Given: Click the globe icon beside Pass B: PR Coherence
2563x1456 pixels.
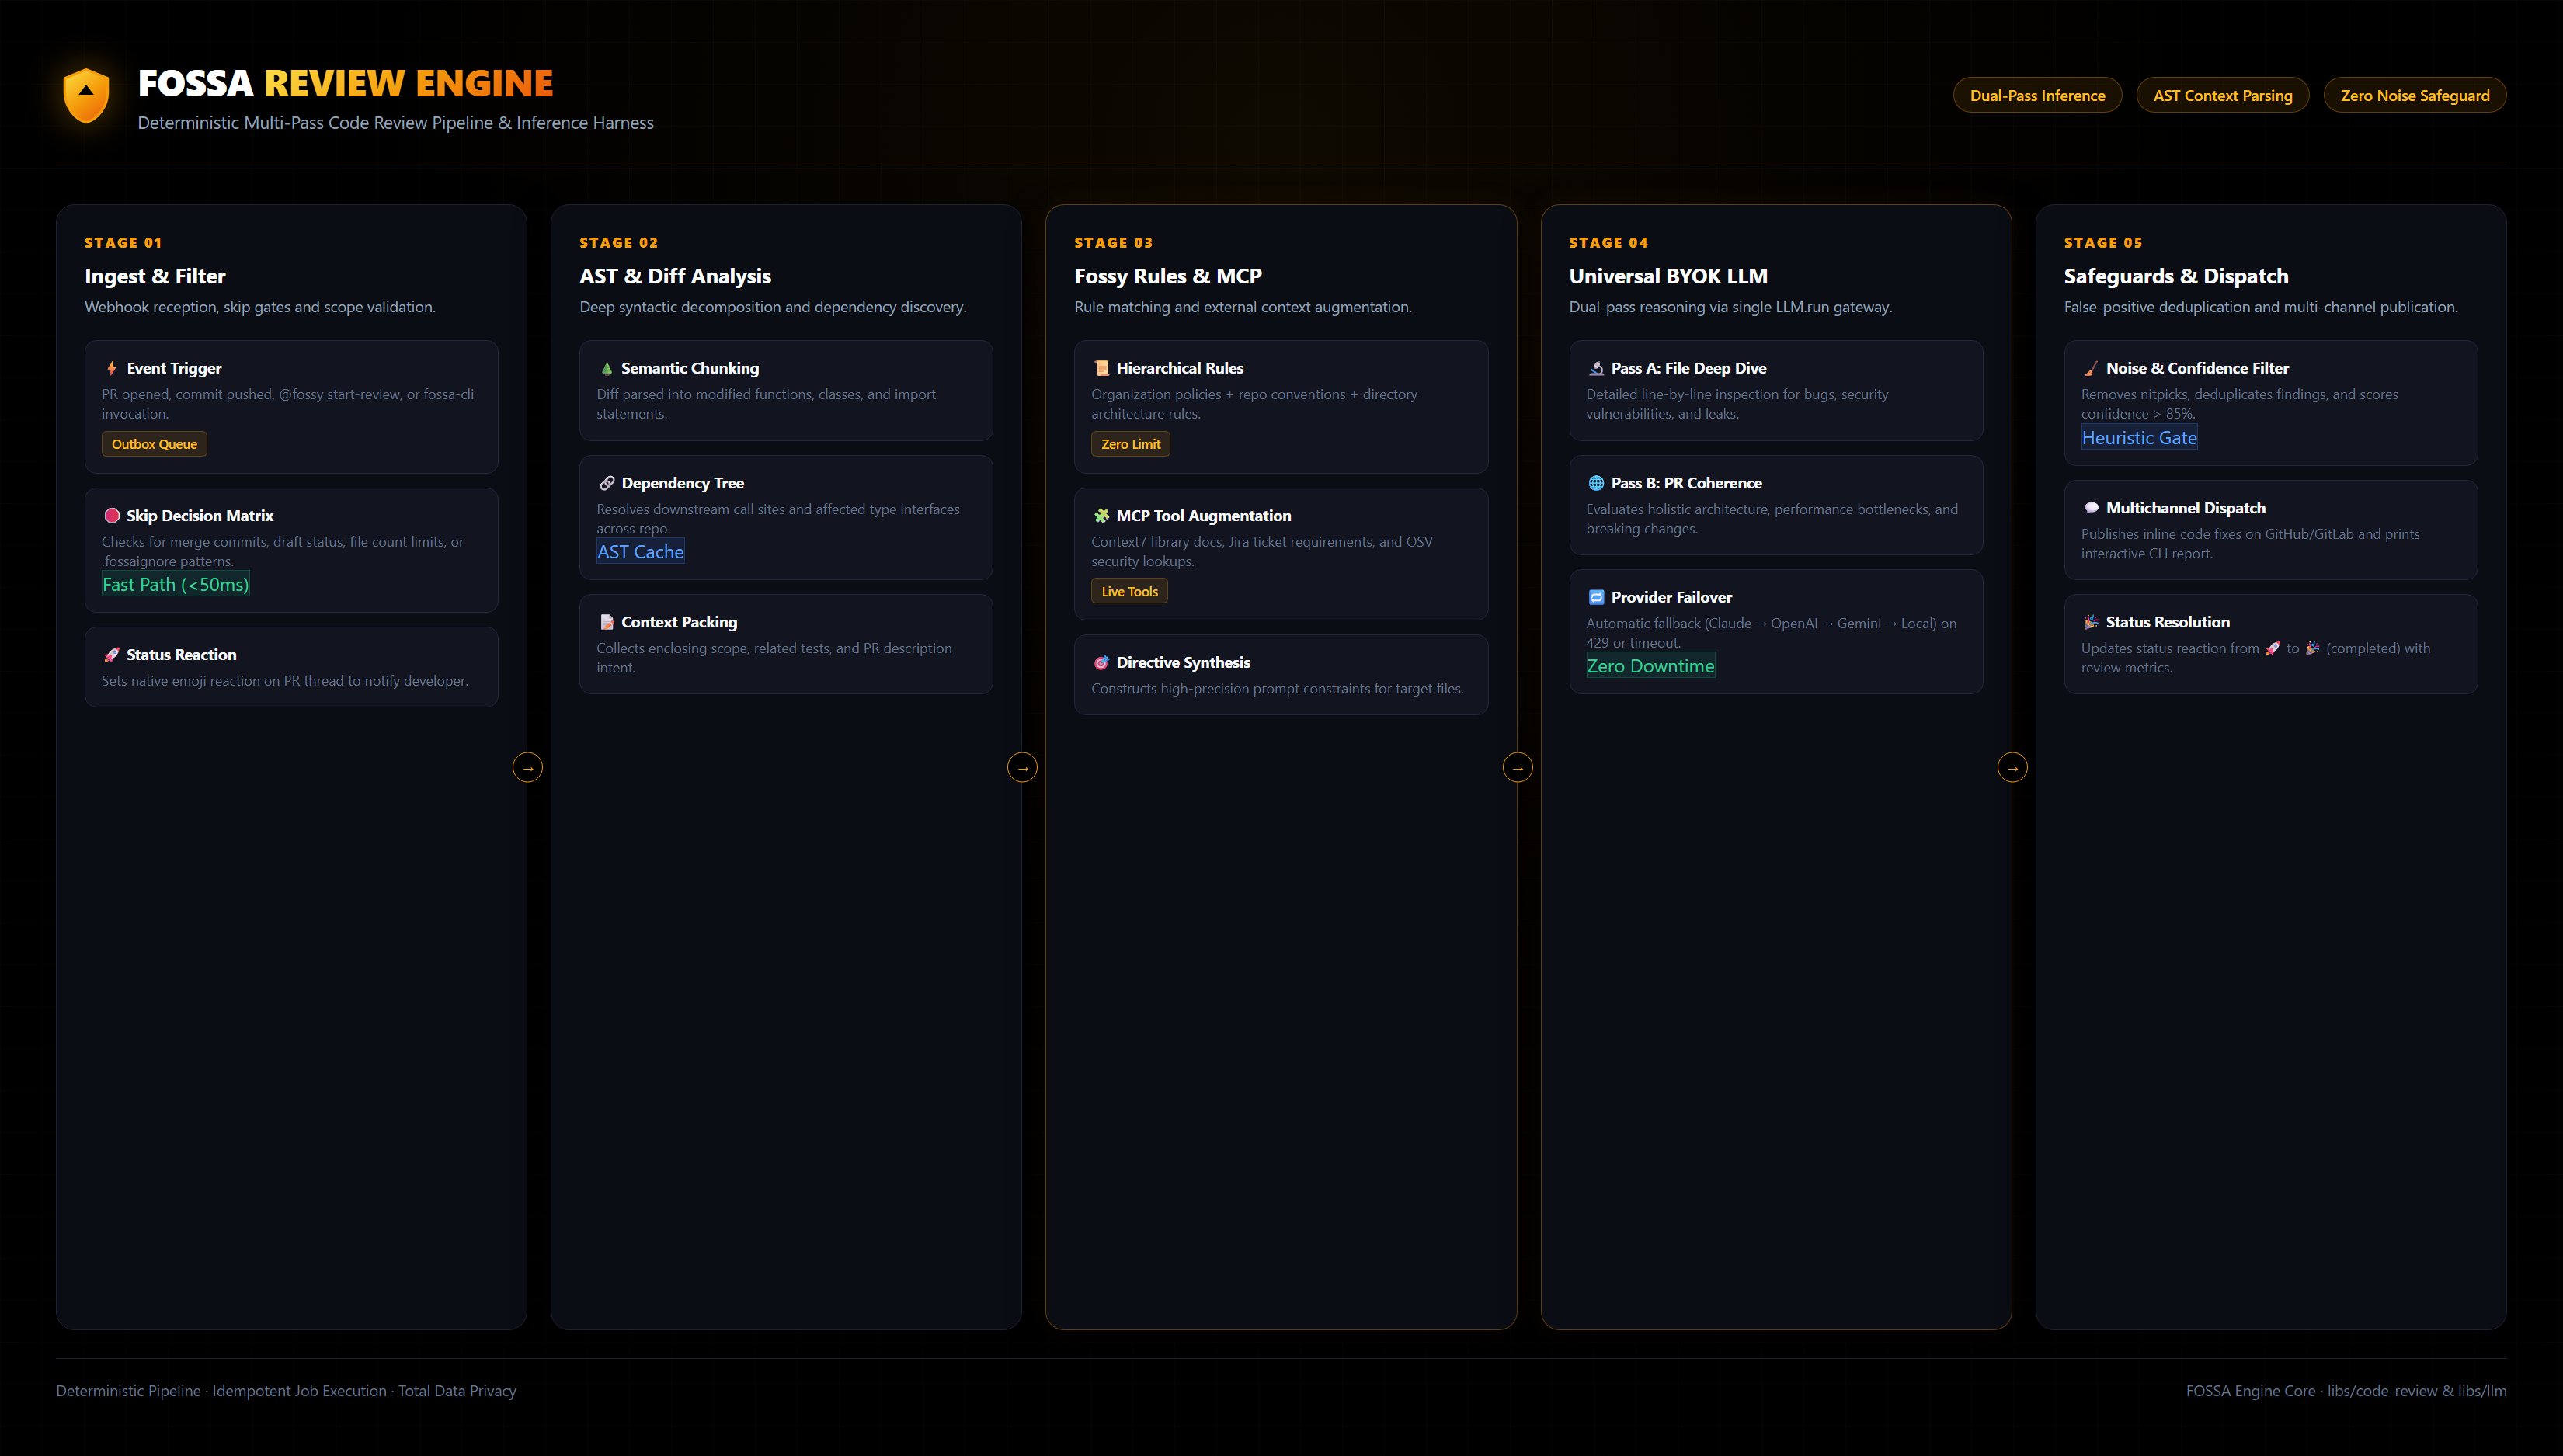Looking at the screenshot, I should tap(1596, 483).
